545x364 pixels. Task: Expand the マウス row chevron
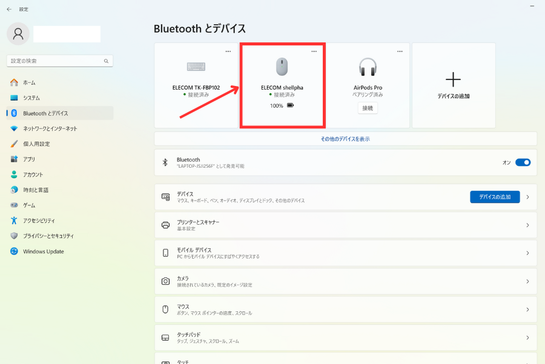coord(527,309)
